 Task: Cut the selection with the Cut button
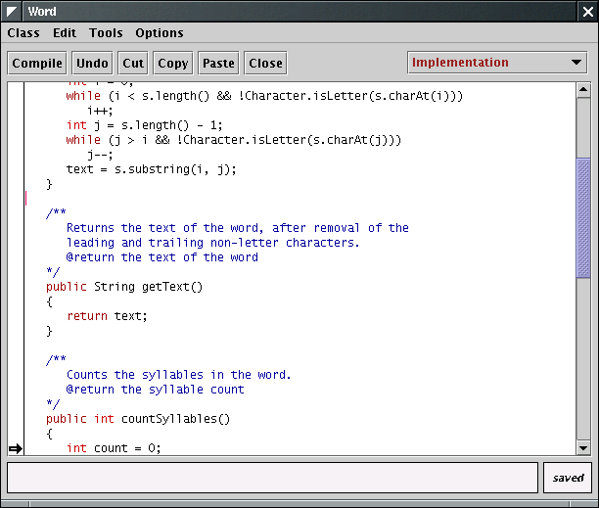(133, 63)
